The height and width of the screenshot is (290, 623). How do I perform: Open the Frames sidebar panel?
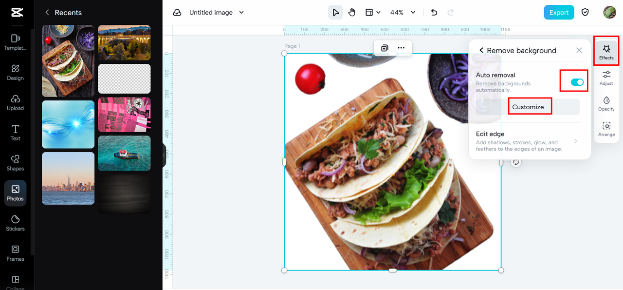click(x=15, y=253)
